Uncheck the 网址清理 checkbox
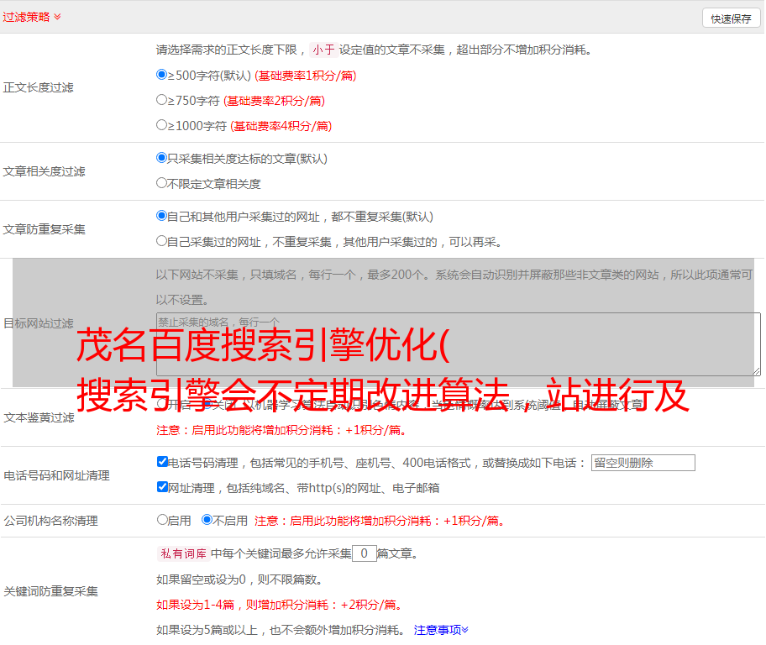Image resolution: width=766 pixels, height=645 pixels. pos(162,487)
